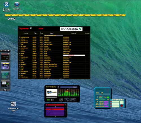Open the Departures thumbnail in widget dock
Image resolution: width=141 pixels, height=123 pixels.
5,57
